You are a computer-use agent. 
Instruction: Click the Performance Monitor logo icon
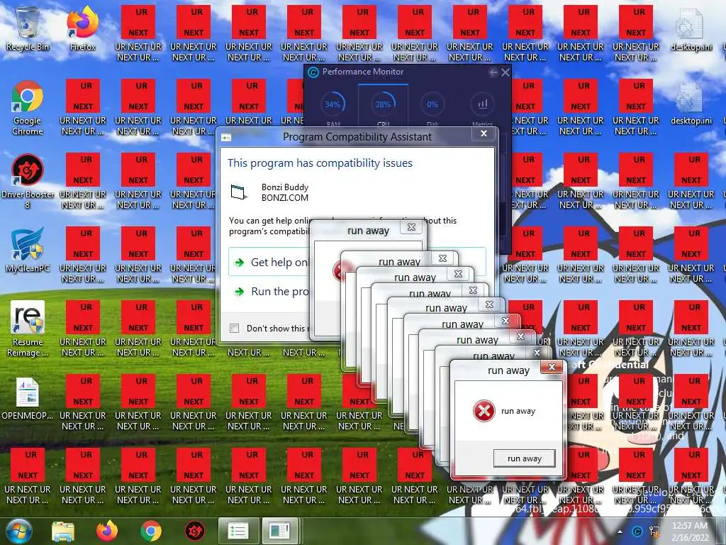point(313,72)
